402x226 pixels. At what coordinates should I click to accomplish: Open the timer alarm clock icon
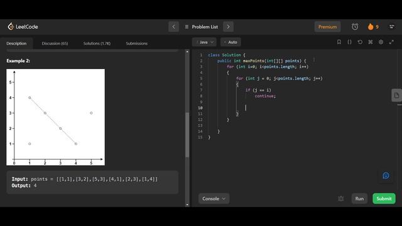coord(355,26)
